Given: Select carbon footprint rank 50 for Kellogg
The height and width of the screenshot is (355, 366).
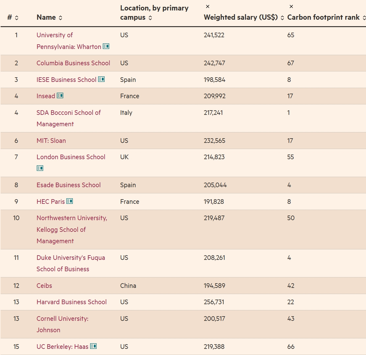Looking at the screenshot, I should pos(291,218).
